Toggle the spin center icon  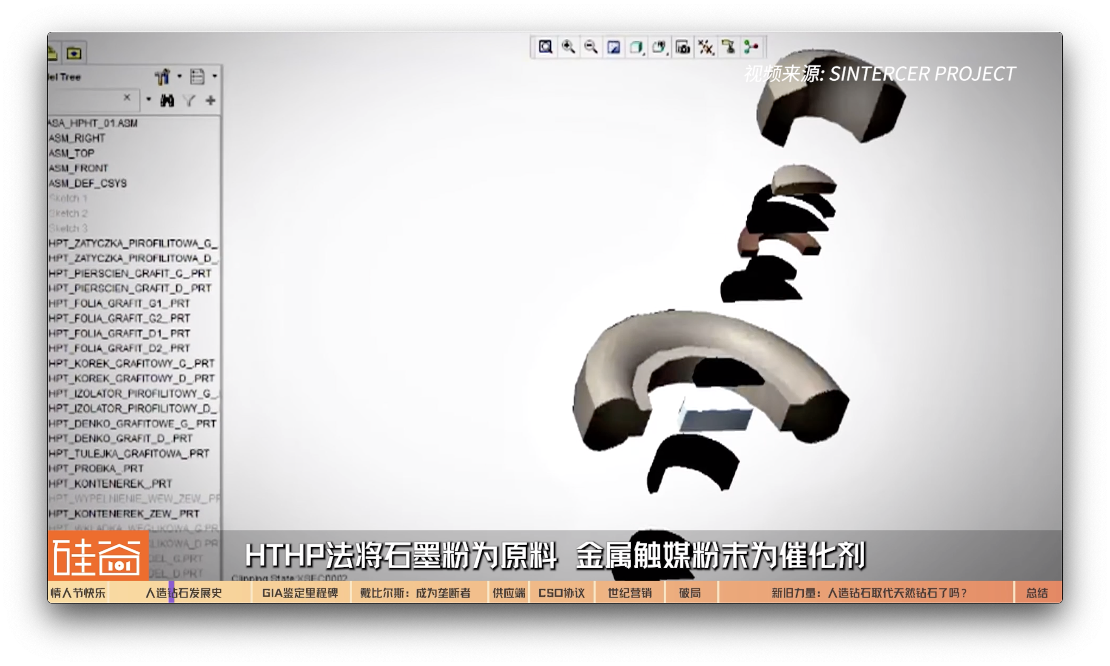pyautogui.click(x=751, y=47)
